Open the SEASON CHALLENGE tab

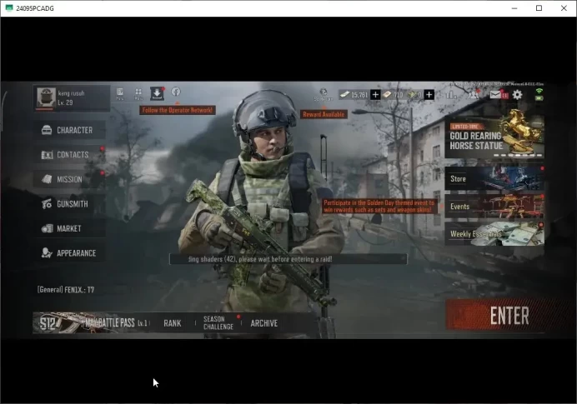point(218,322)
